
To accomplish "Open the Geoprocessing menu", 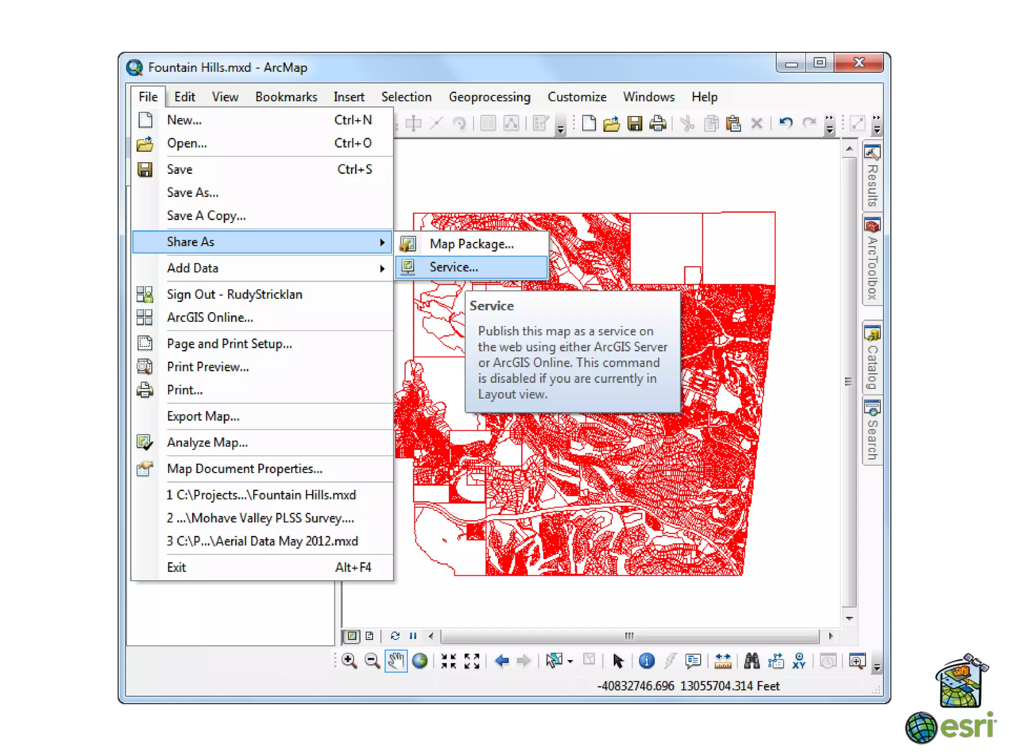I will (x=489, y=97).
